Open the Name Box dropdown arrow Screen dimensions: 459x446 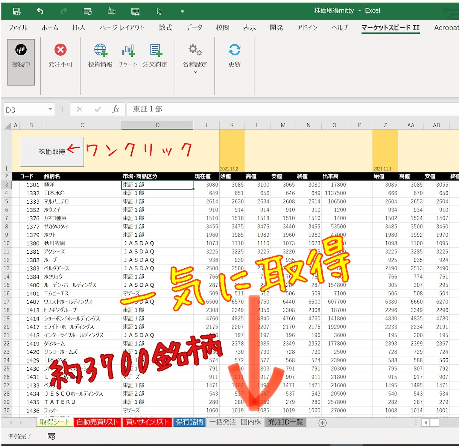click(x=50, y=109)
